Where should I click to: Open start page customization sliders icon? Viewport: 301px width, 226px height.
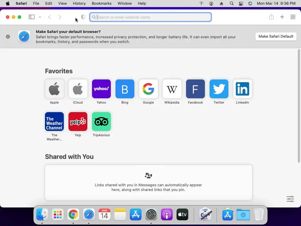tap(290, 199)
